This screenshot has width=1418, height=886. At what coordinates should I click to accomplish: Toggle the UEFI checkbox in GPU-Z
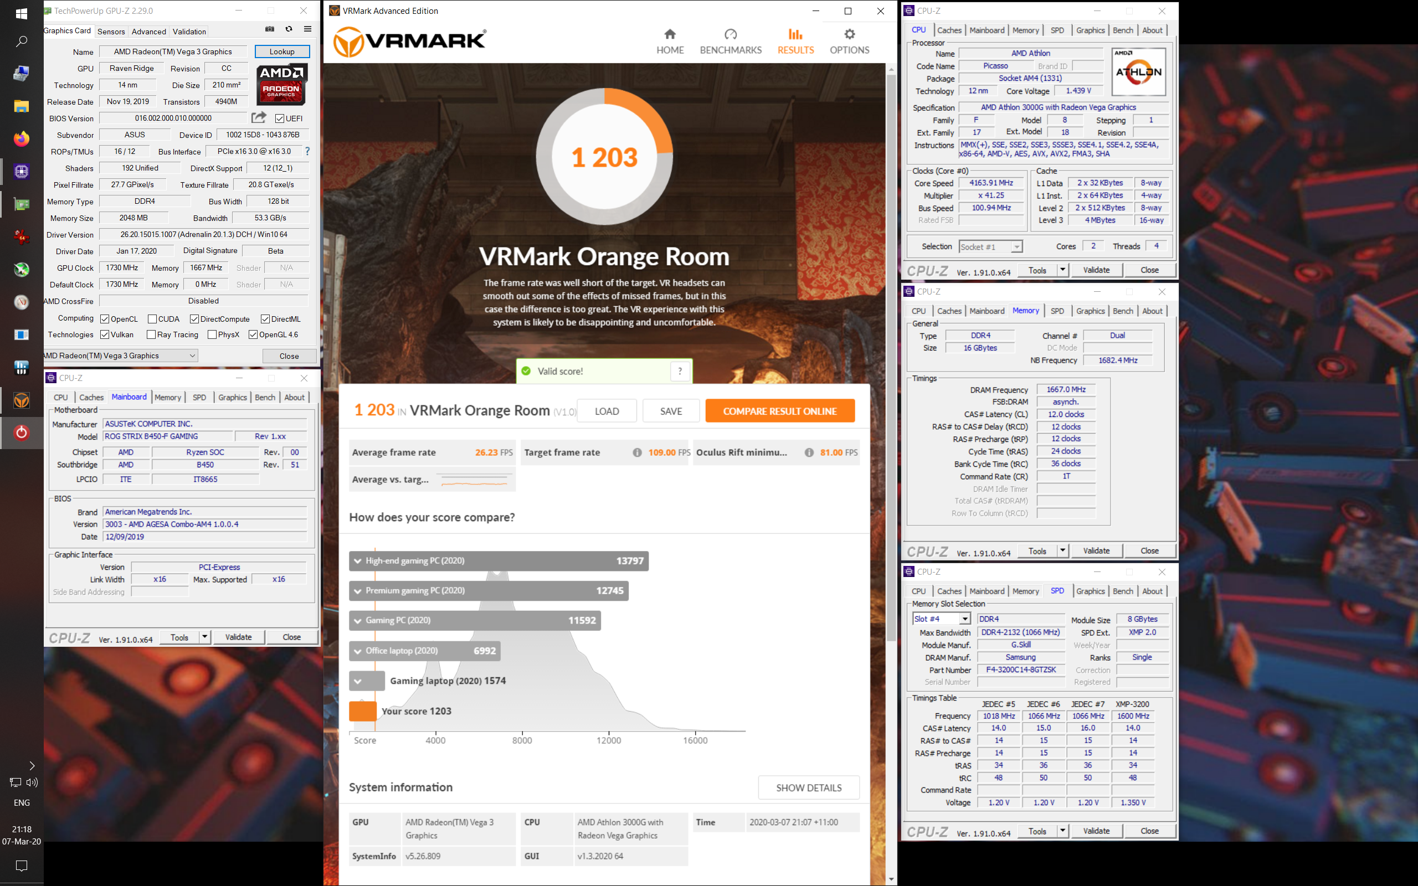[x=280, y=119]
